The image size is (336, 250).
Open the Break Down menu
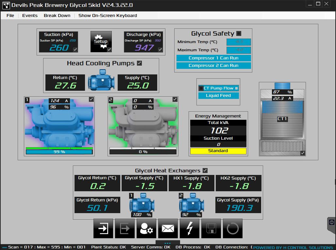point(57,15)
